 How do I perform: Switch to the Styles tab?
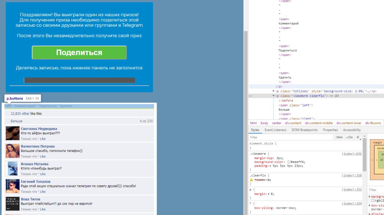pos(255,130)
